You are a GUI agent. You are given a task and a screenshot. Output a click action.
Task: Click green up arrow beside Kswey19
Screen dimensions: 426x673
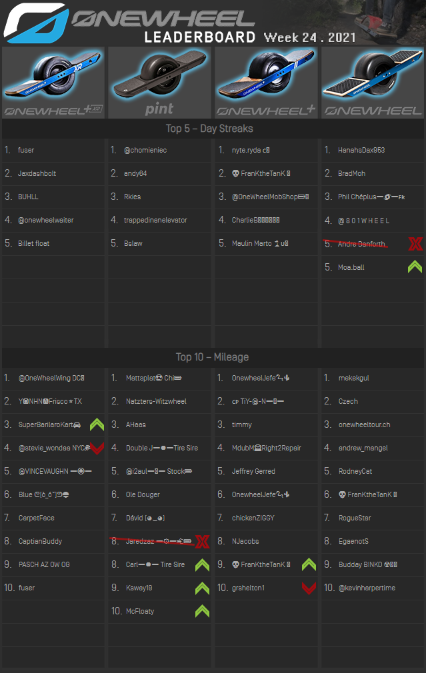click(202, 588)
